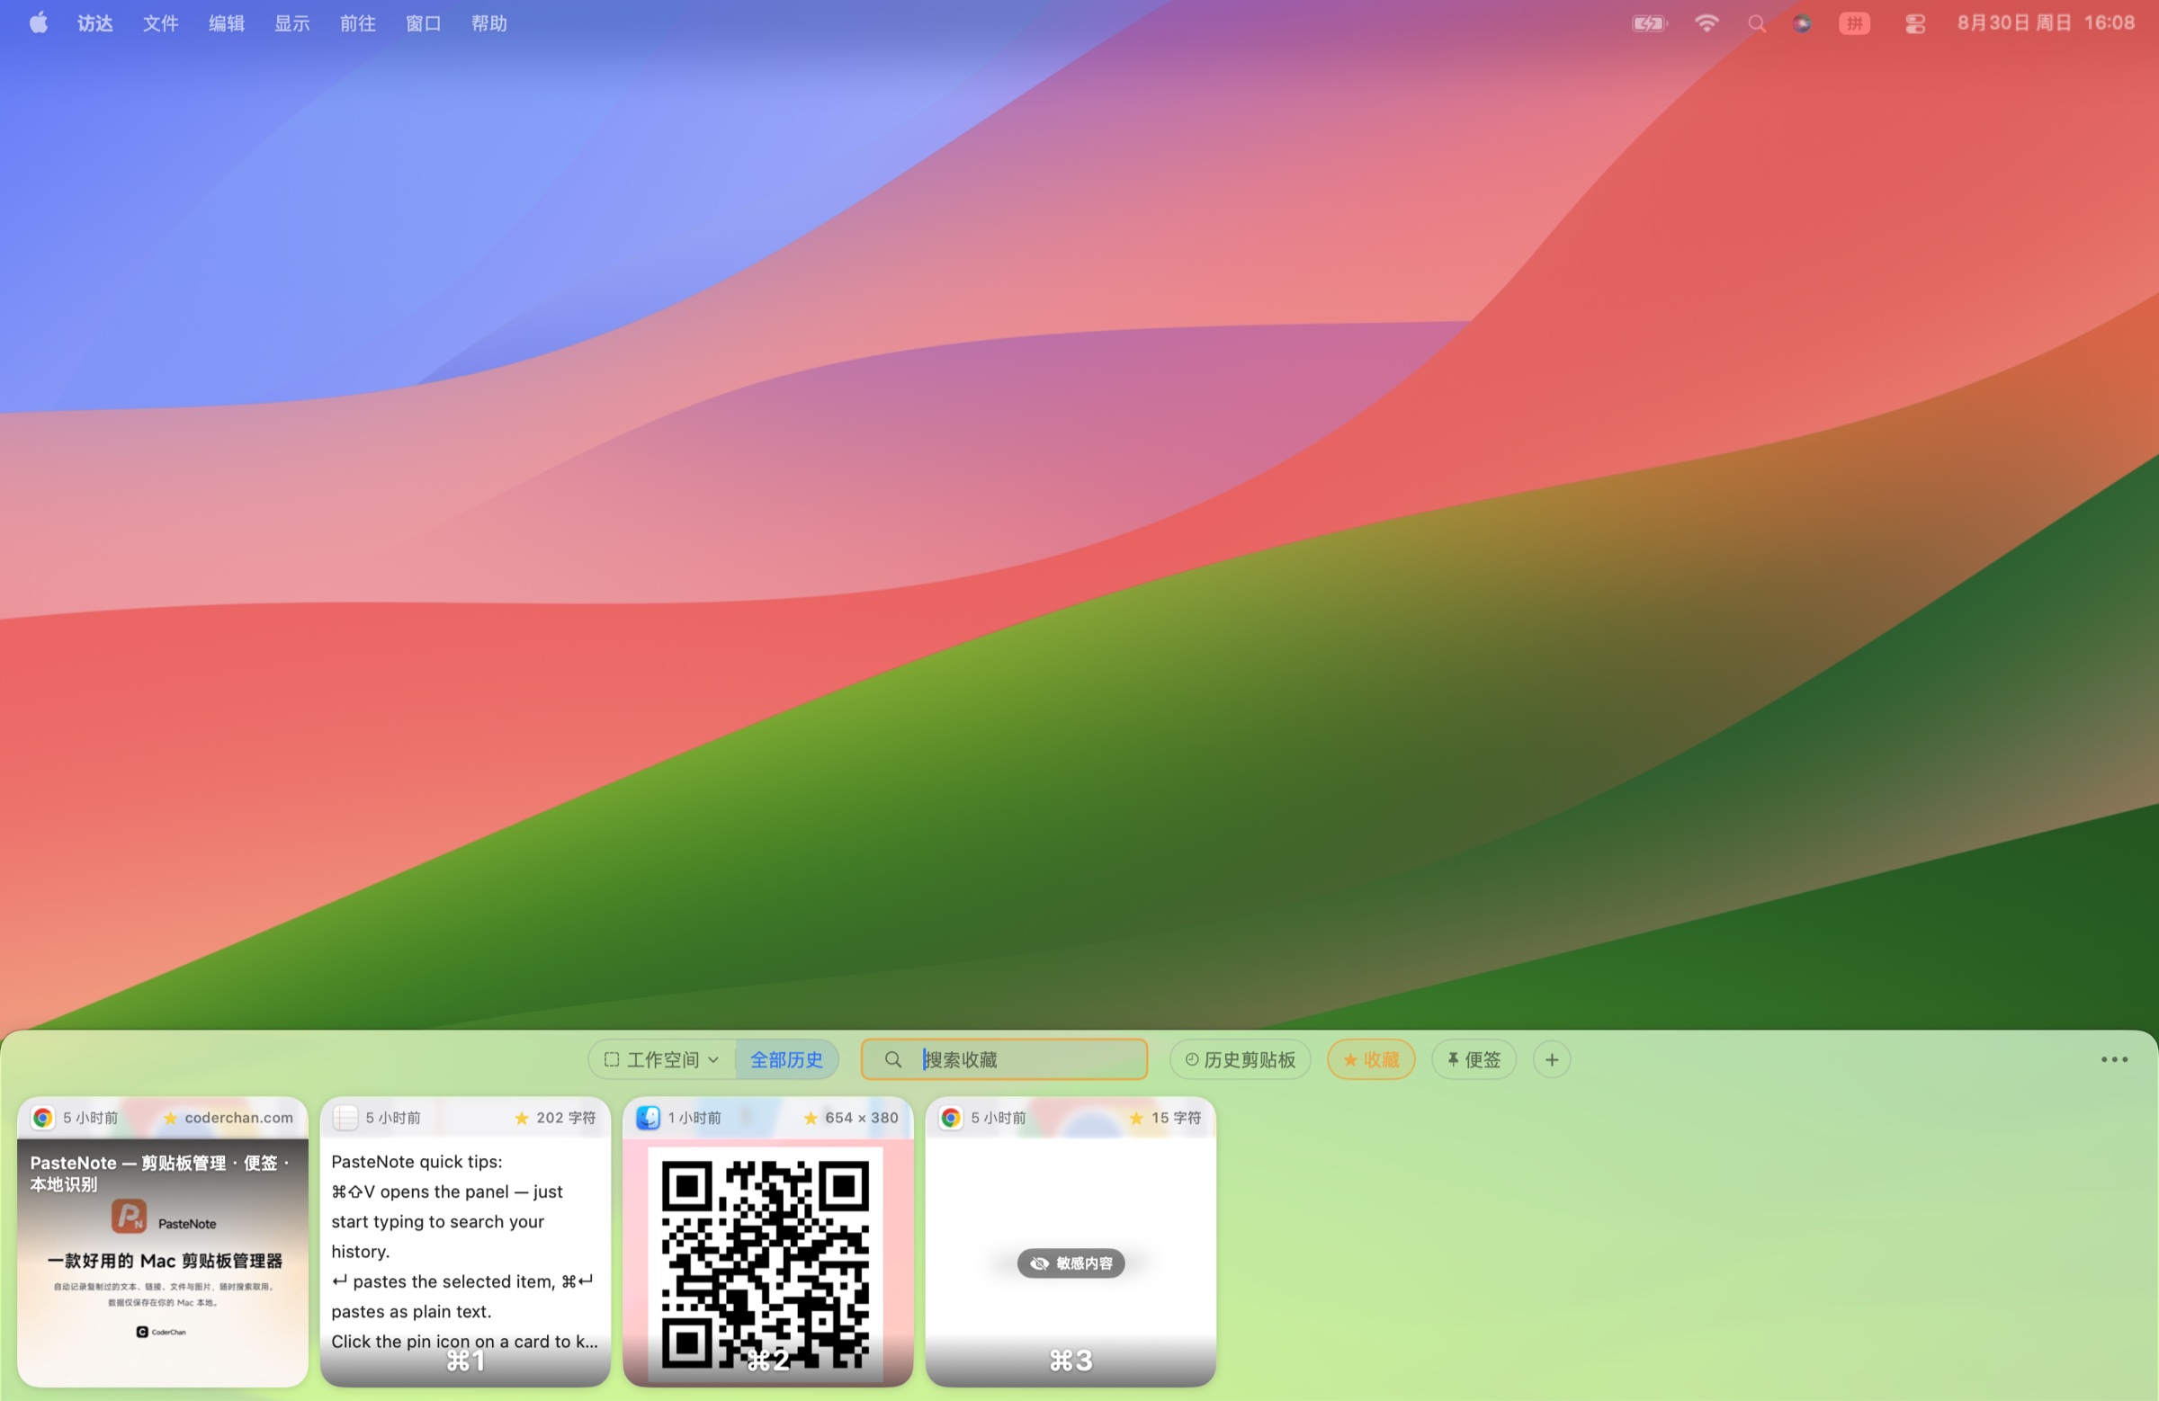
Task: Launch Siri from the menu bar
Action: 1803,23
